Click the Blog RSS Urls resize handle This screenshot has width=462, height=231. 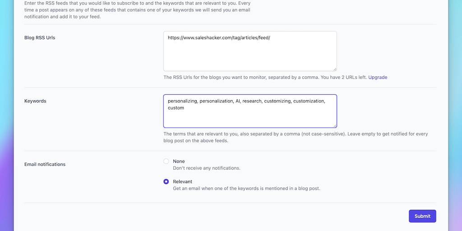334,69
